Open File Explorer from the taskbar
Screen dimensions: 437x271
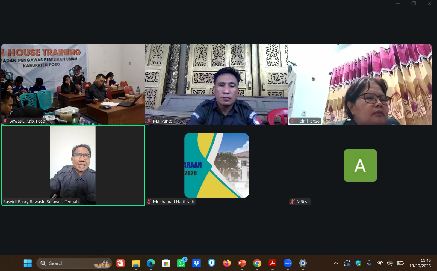(x=136, y=263)
